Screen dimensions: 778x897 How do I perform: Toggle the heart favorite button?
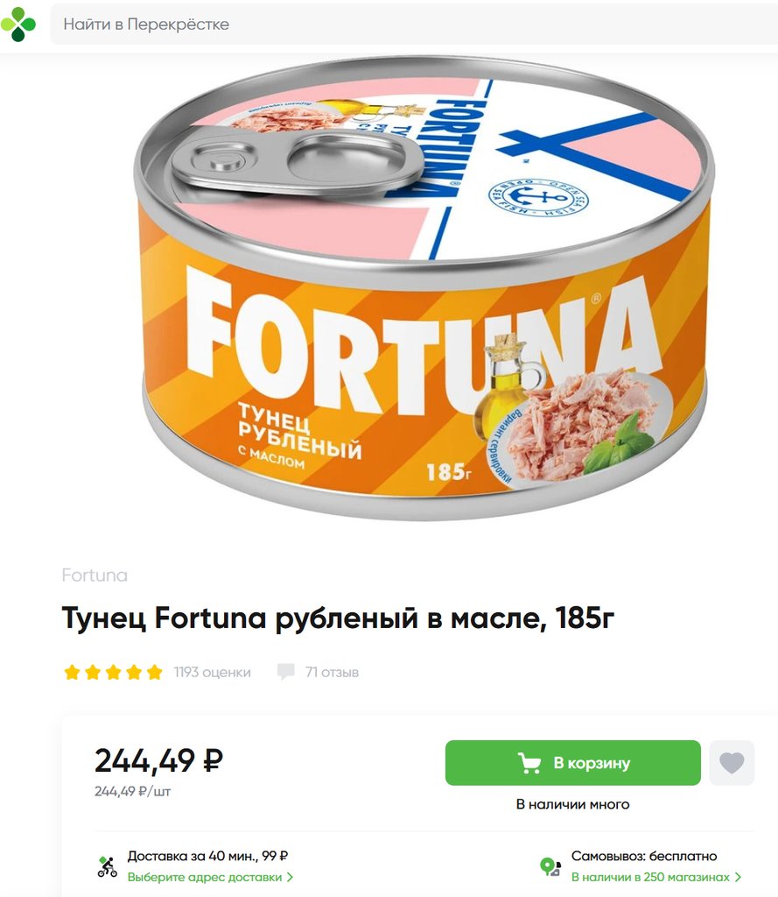click(732, 763)
